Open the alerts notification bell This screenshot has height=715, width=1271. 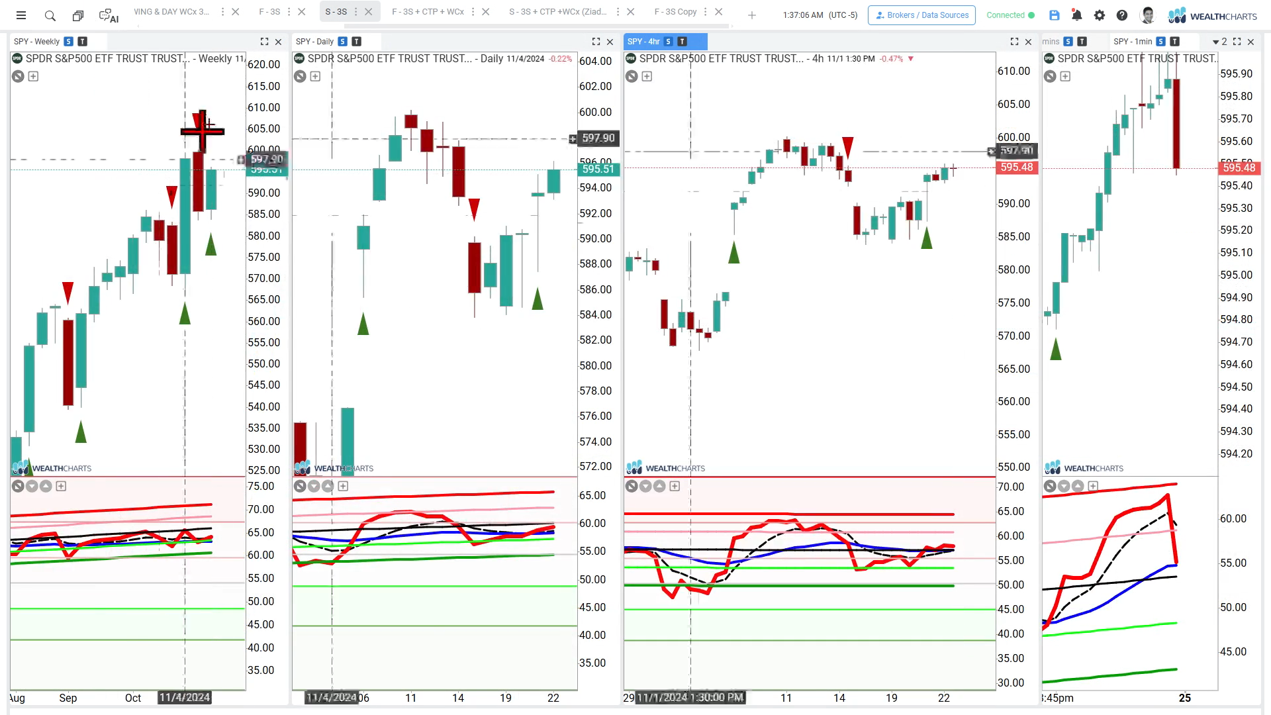[x=1077, y=15]
